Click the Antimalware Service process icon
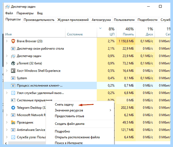173x147 pixels. [x=13, y=130]
